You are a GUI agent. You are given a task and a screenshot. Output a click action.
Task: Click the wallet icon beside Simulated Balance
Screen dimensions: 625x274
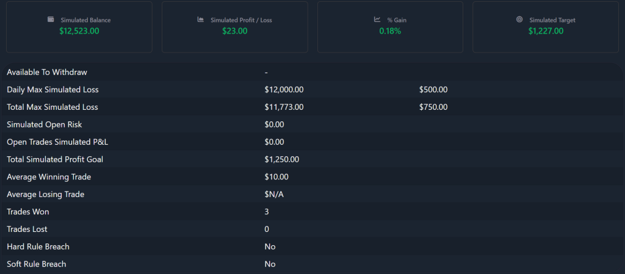(x=51, y=19)
